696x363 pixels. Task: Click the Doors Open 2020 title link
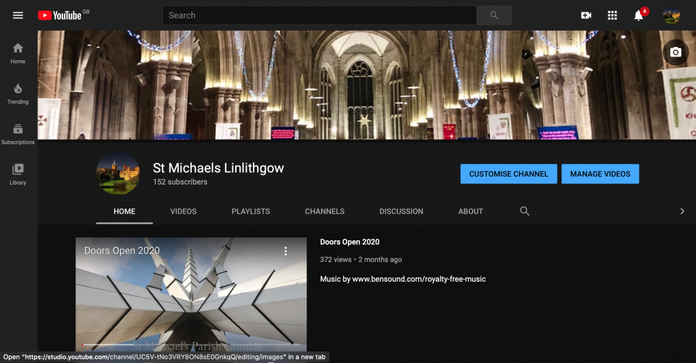tap(349, 242)
